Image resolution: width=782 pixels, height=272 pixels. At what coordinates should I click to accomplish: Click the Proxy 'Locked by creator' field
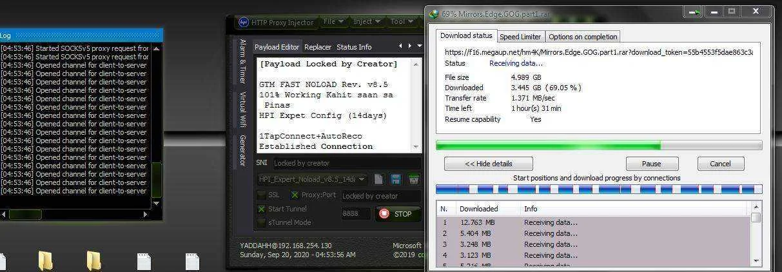(380, 195)
